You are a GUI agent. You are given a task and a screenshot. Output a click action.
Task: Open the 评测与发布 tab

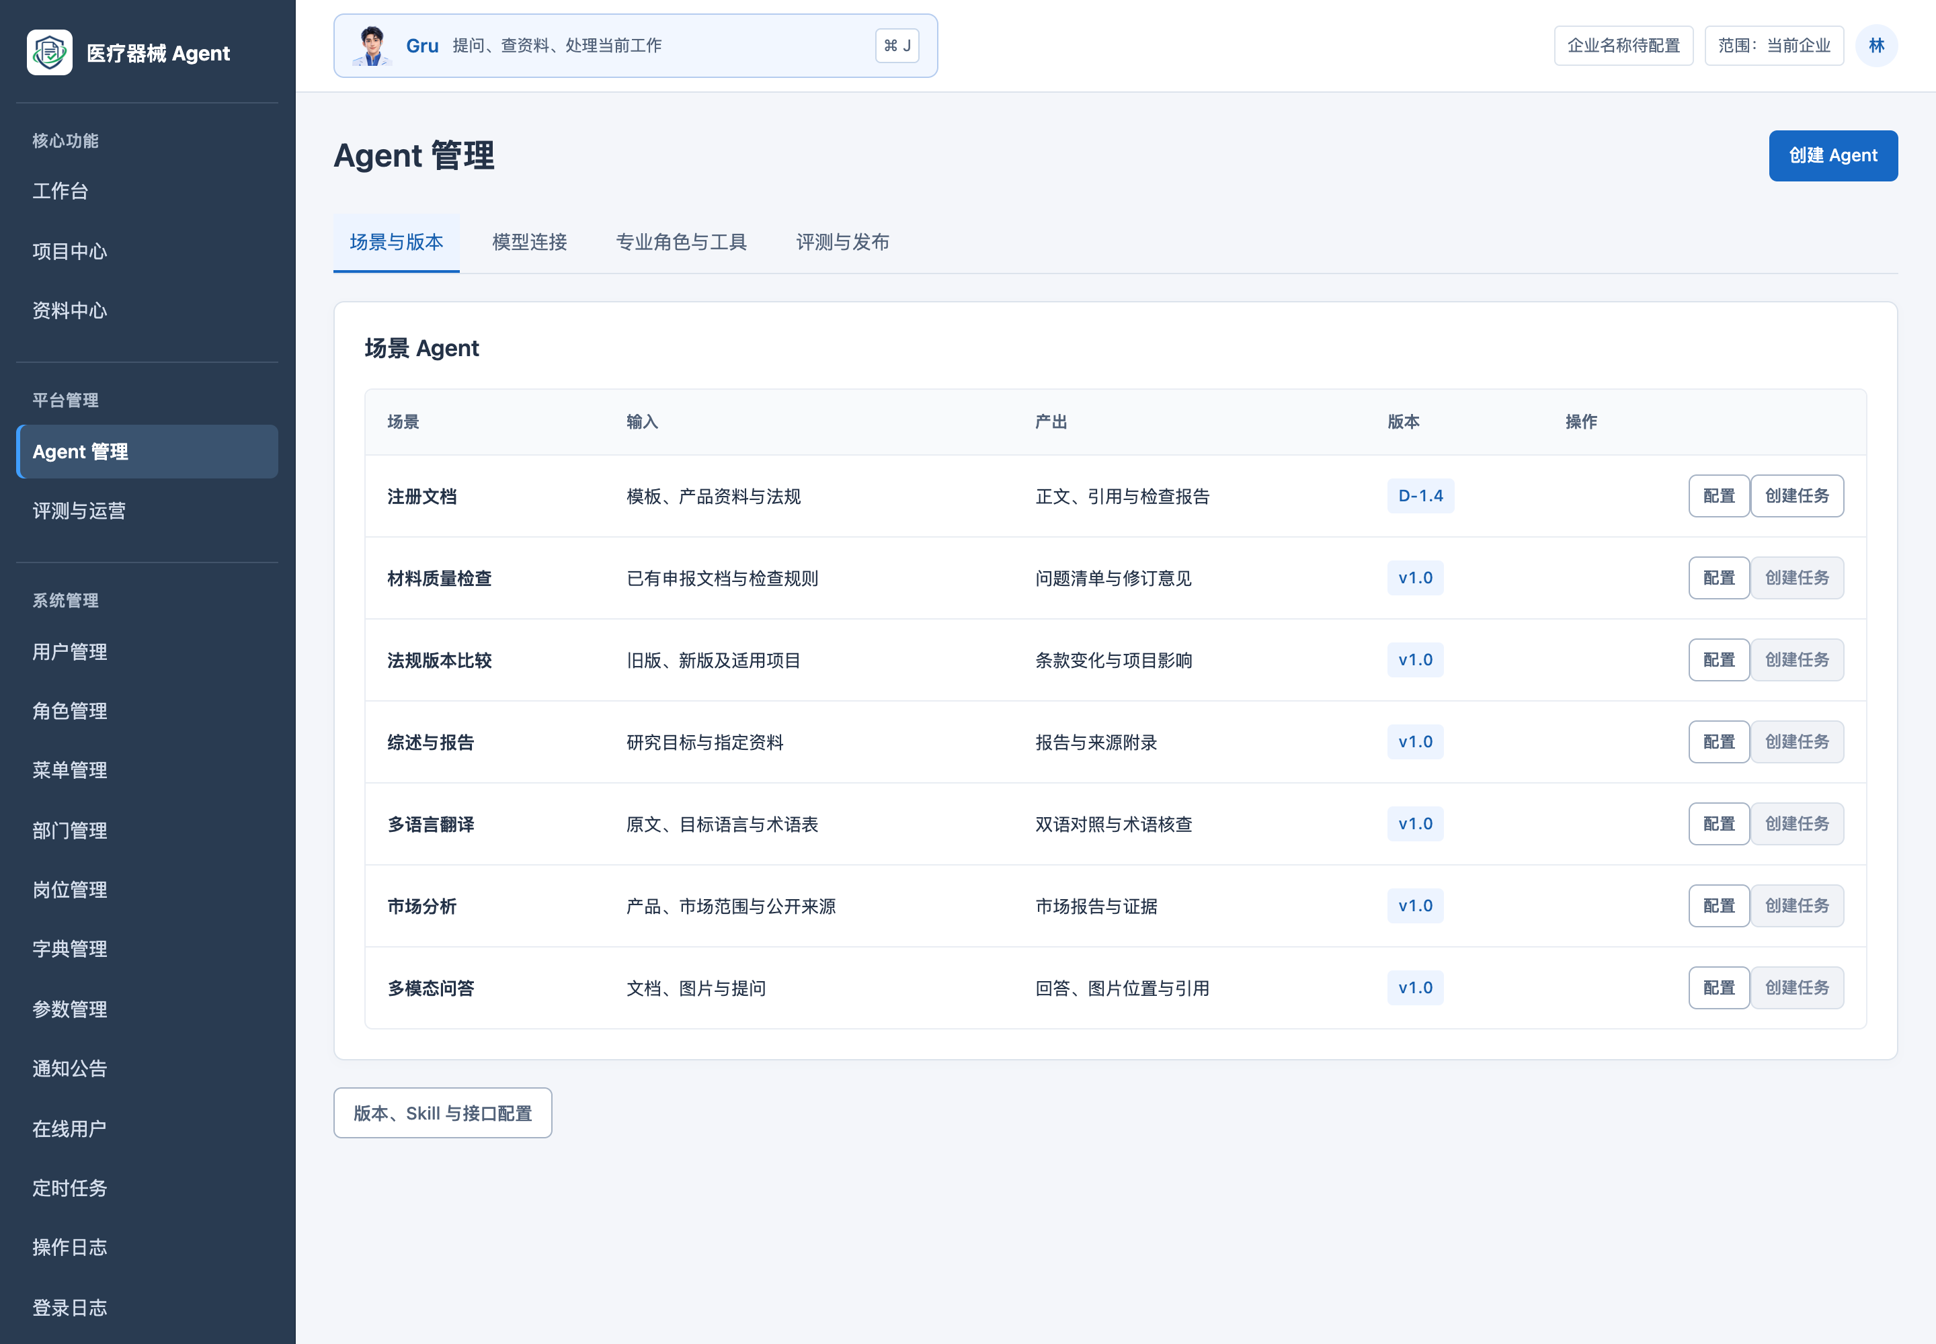842,243
